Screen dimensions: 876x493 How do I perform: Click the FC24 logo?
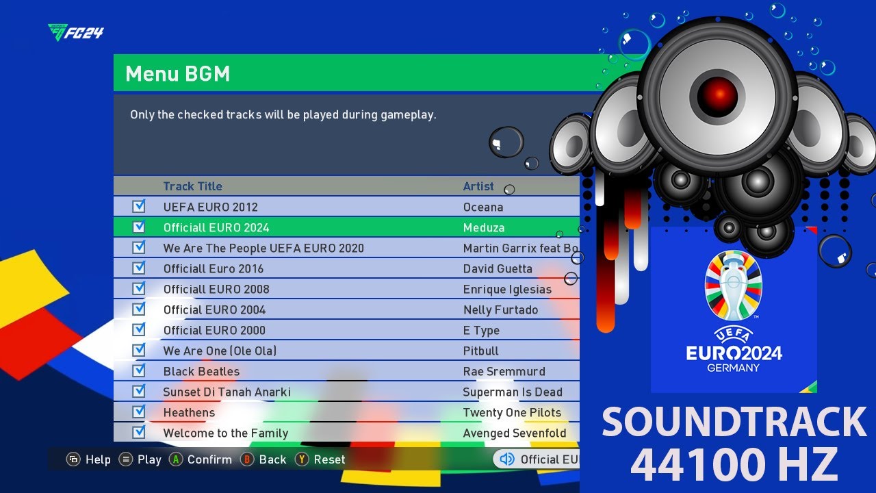tap(76, 32)
